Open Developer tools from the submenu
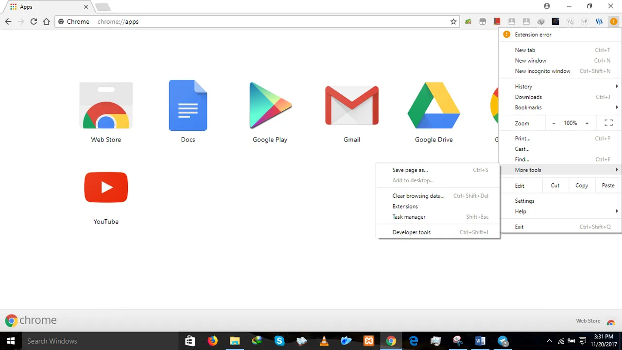This screenshot has width=622, height=350. [x=438, y=232]
